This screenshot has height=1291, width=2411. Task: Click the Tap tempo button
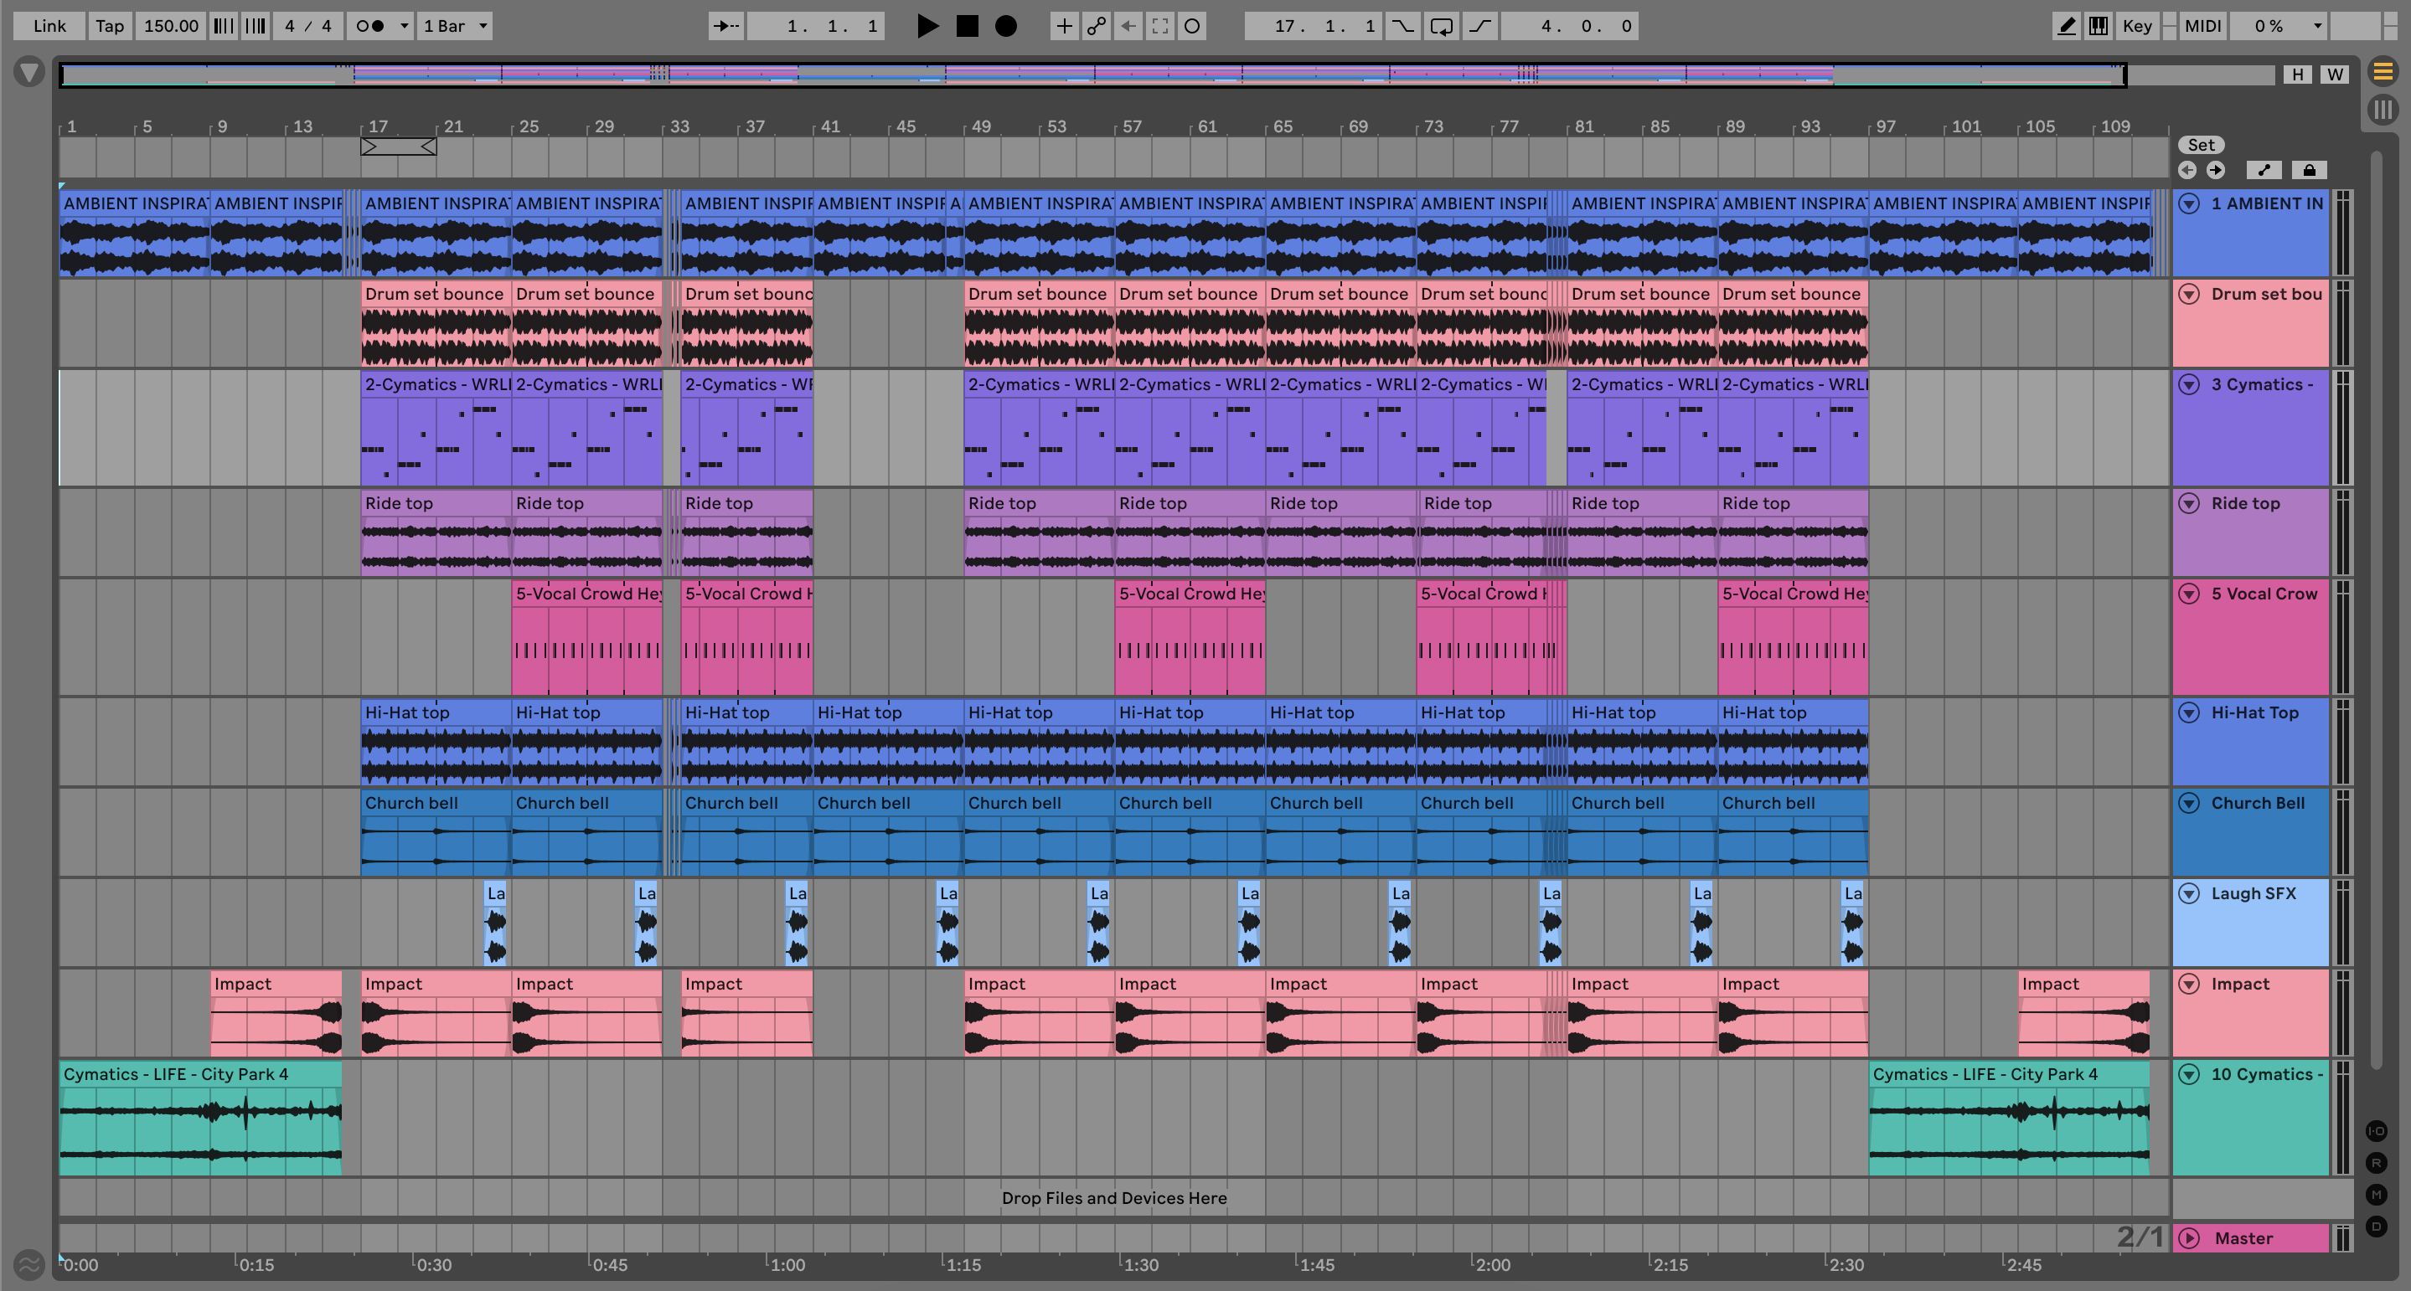[110, 26]
